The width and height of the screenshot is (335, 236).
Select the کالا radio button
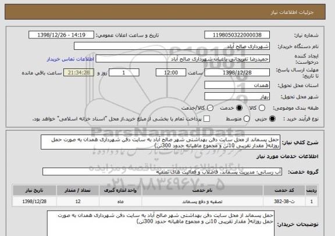pos(262,108)
